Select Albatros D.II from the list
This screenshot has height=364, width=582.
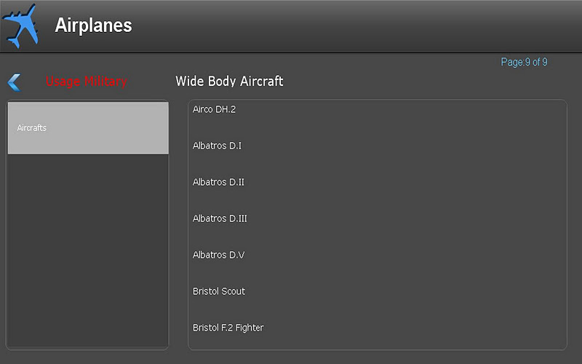219,182
